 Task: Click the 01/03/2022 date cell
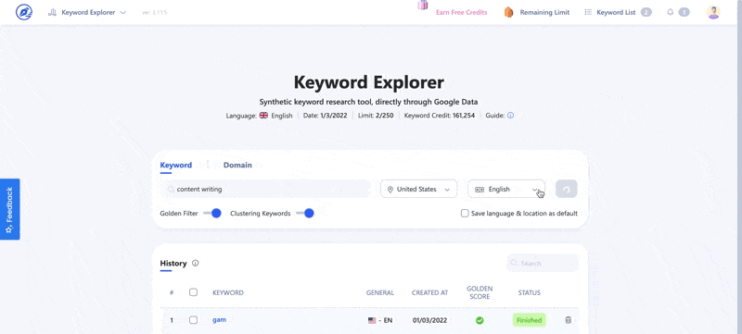[429, 320]
